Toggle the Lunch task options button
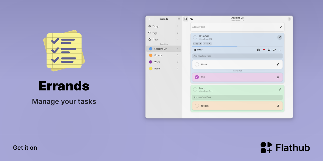323x161 pixels. click(280, 89)
